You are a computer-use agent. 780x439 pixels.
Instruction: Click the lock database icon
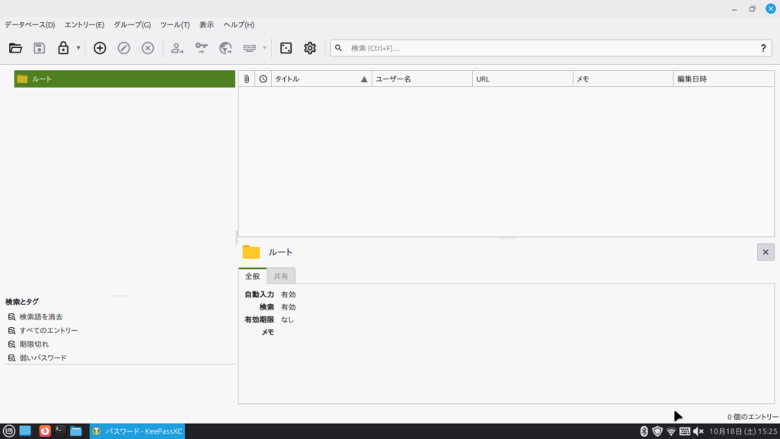click(x=63, y=48)
